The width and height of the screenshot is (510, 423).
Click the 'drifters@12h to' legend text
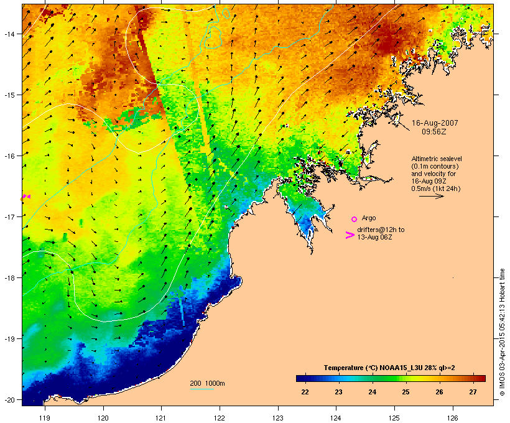[x=381, y=230]
